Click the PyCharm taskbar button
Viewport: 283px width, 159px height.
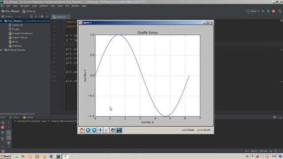click(x=58, y=156)
